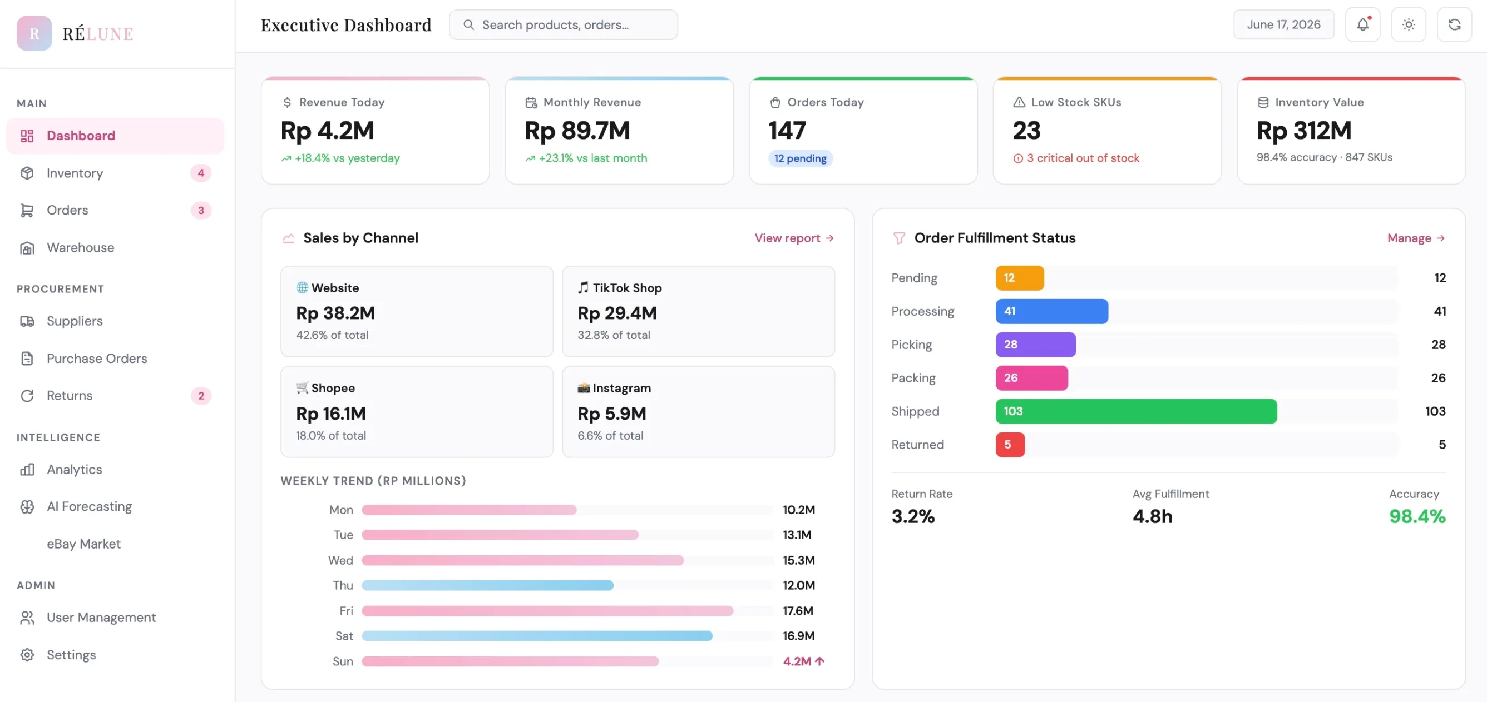Open Purchase Orders in the sidebar
The image size is (1487, 702).
click(x=115, y=358)
